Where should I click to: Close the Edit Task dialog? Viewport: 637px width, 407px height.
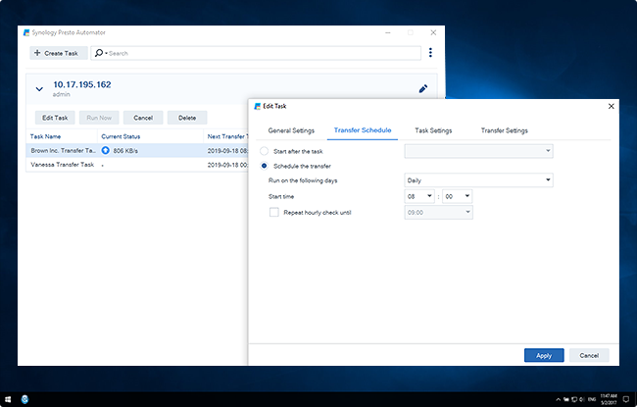612,106
